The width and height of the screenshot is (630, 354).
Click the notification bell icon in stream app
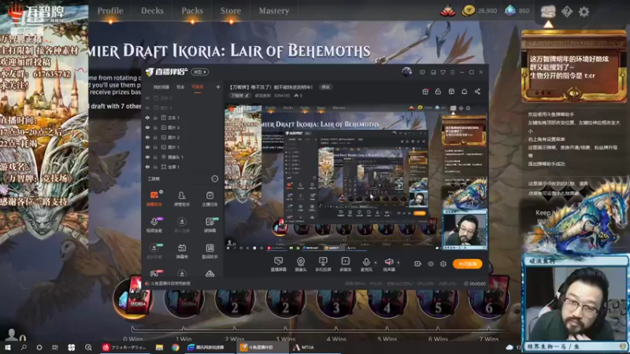coord(464,91)
